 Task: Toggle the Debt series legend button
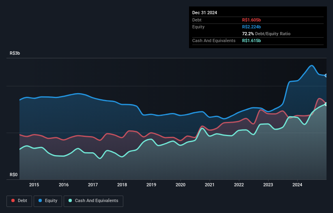pyautogui.click(x=19, y=201)
